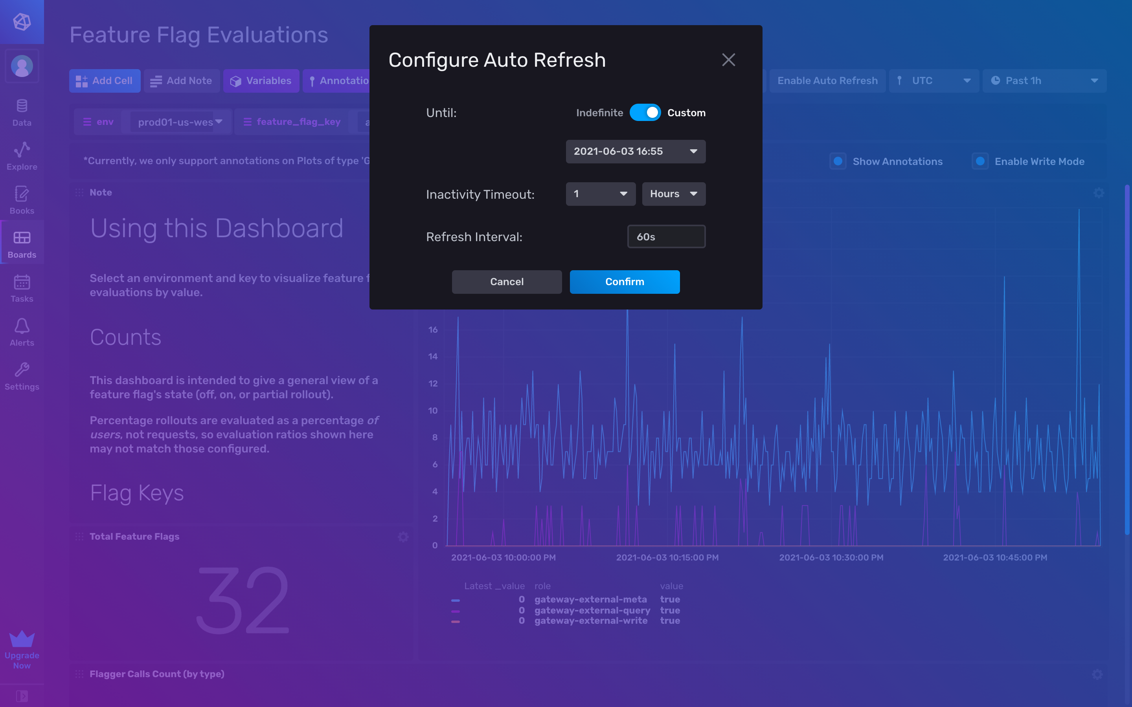Expand the Past 1h time range dropdown
The height and width of the screenshot is (707, 1132).
[x=1044, y=81]
